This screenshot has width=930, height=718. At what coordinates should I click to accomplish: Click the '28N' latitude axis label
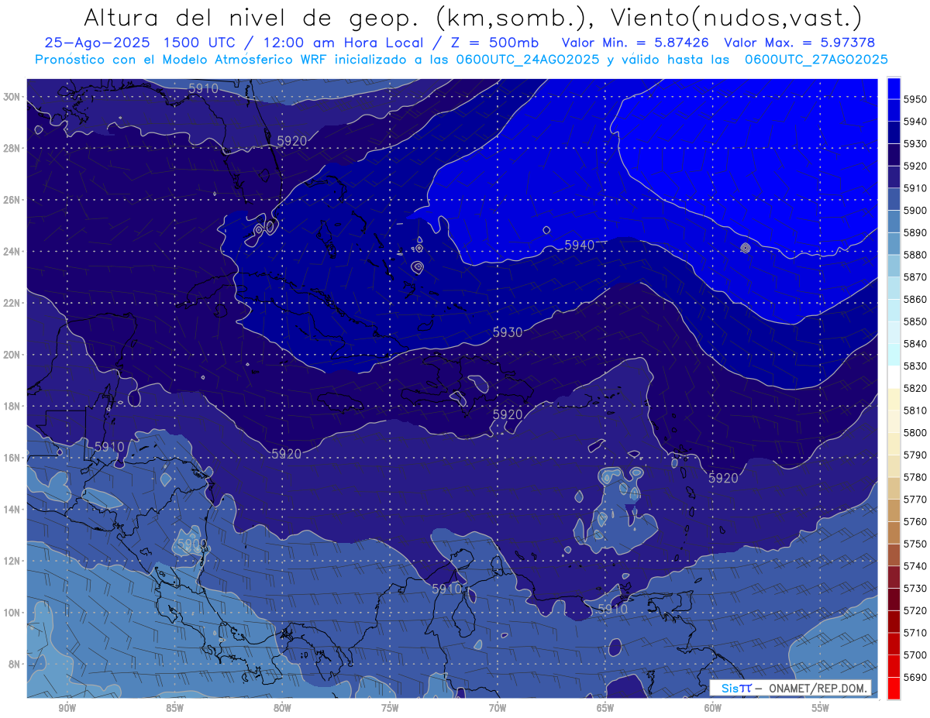[12, 148]
